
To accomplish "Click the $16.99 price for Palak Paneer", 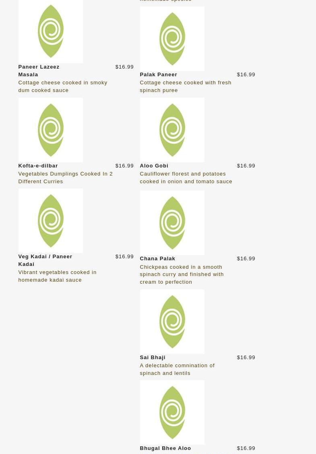I will [x=246, y=75].
